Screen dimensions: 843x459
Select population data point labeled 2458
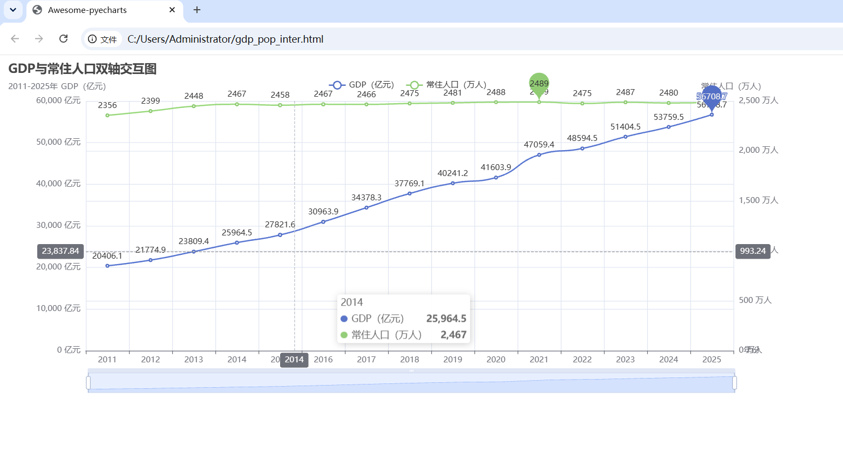[x=280, y=105]
